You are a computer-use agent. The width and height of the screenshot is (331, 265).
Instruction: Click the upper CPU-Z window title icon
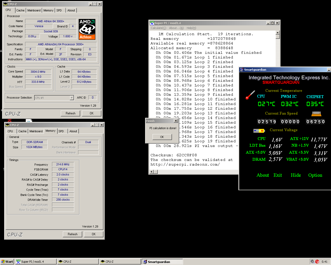tap(5, 4)
